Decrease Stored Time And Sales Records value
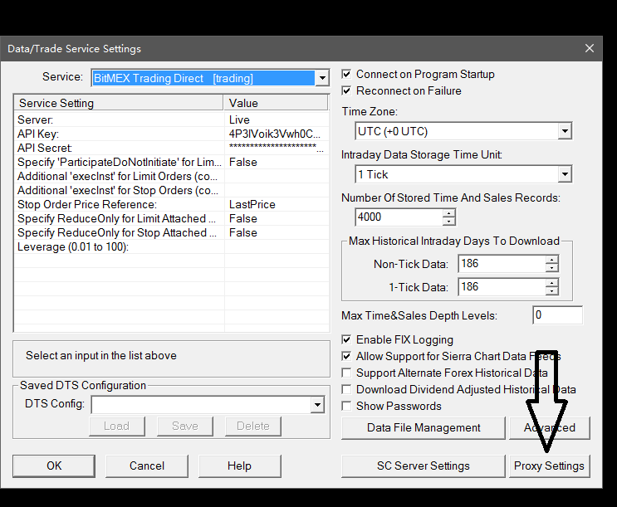 (x=448, y=221)
